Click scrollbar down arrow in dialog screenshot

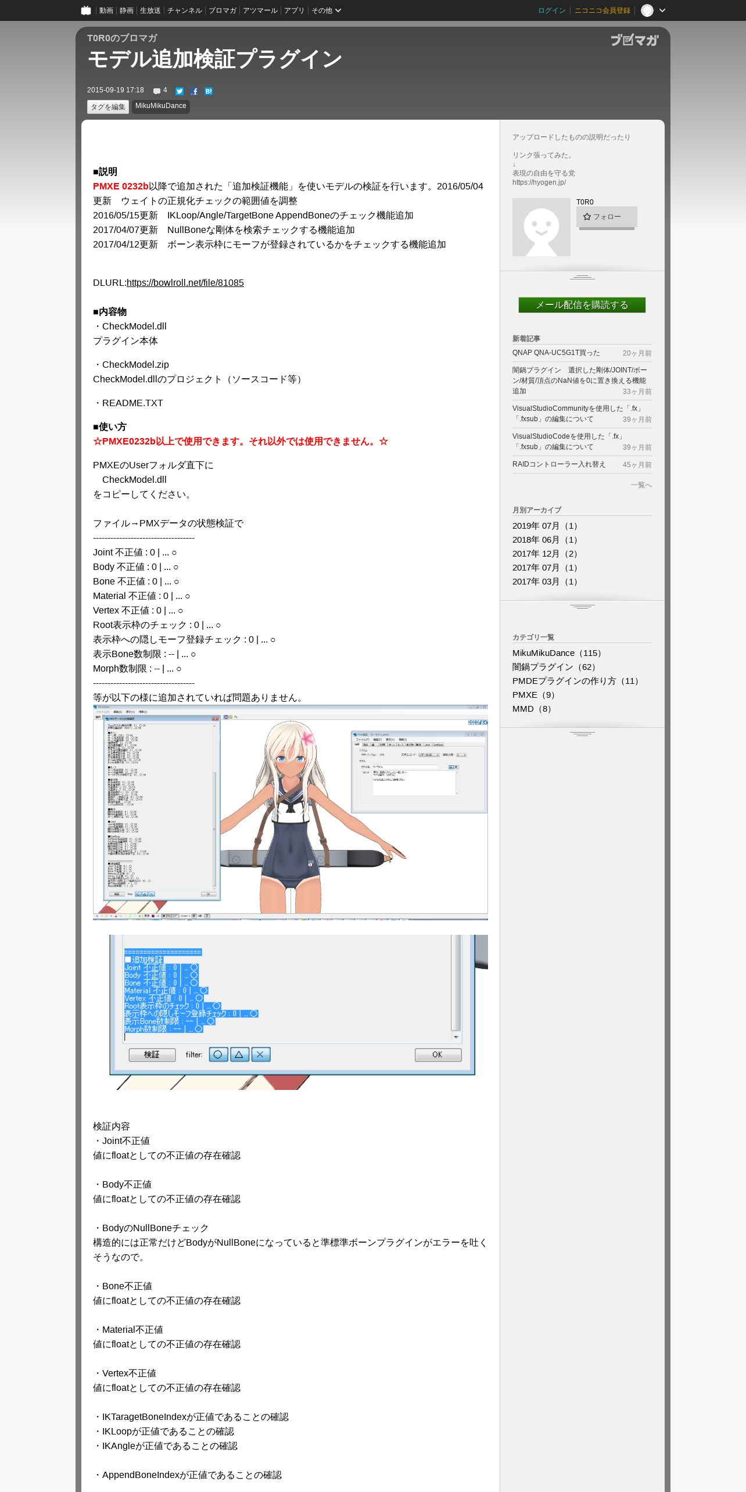[456, 1037]
